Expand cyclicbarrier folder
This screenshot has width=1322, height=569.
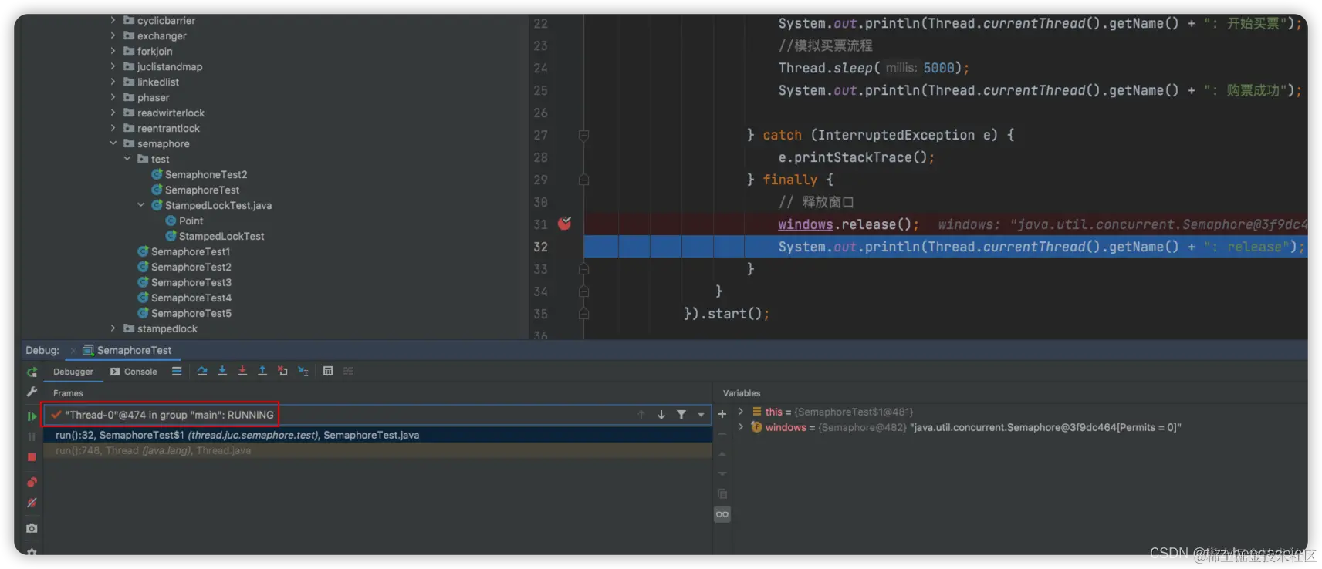click(x=113, y=20)
